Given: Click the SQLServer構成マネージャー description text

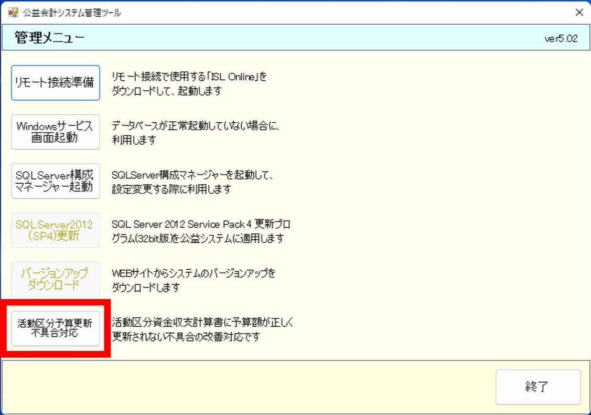Looking at the screenshot, I should click(x=193, y=182).
